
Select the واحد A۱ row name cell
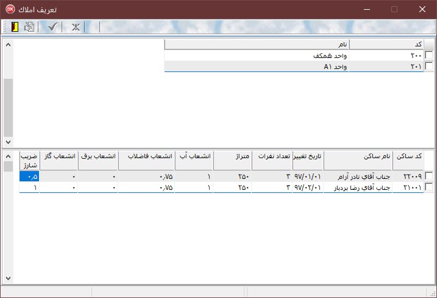pyautogui.click(x=257, y=67)
